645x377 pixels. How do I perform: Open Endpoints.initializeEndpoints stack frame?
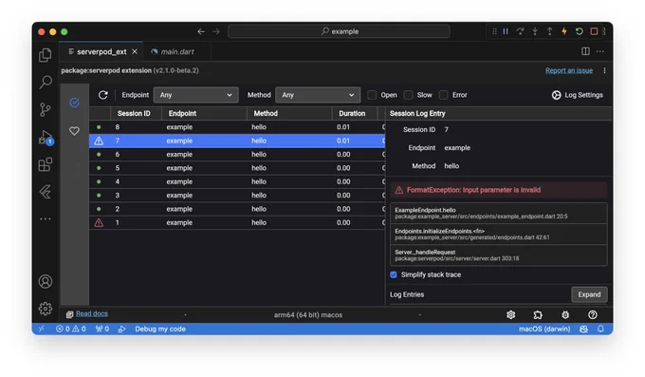pyautogui.click(x=499, y=234)
